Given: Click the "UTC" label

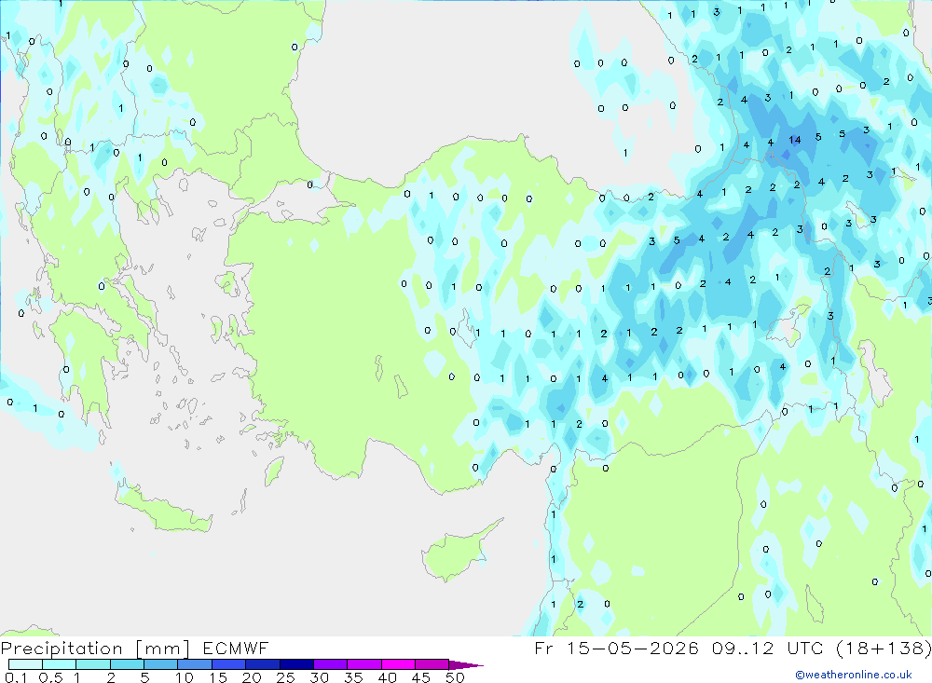Looking at the screenshot, I should click(805, 648).
